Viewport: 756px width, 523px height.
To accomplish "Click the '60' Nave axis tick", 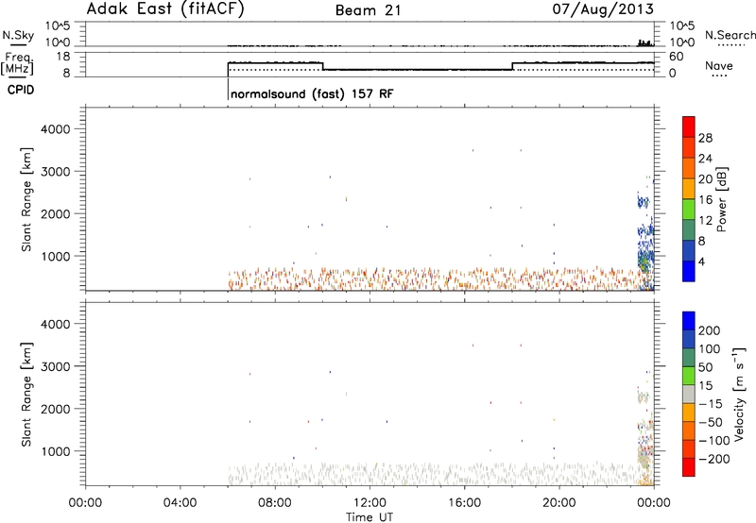I will pyautogui.click(x=677, y=57).
